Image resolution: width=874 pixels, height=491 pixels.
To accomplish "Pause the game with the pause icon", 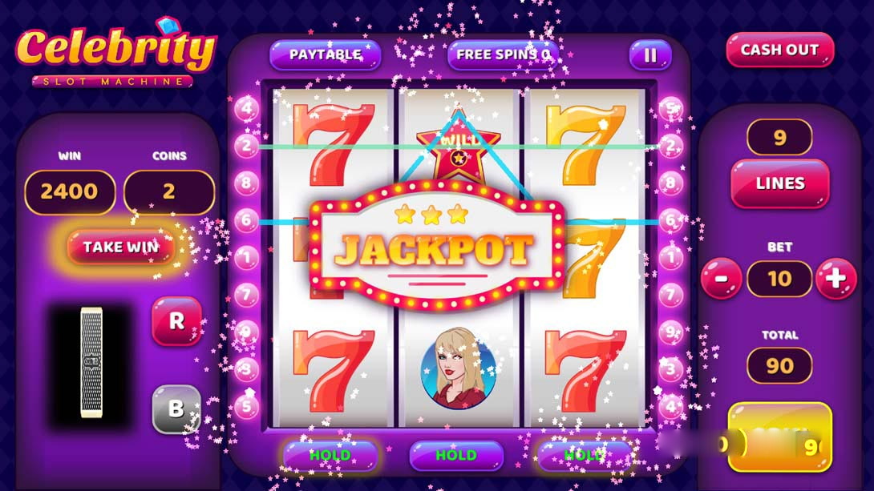I will click(650, 54).
